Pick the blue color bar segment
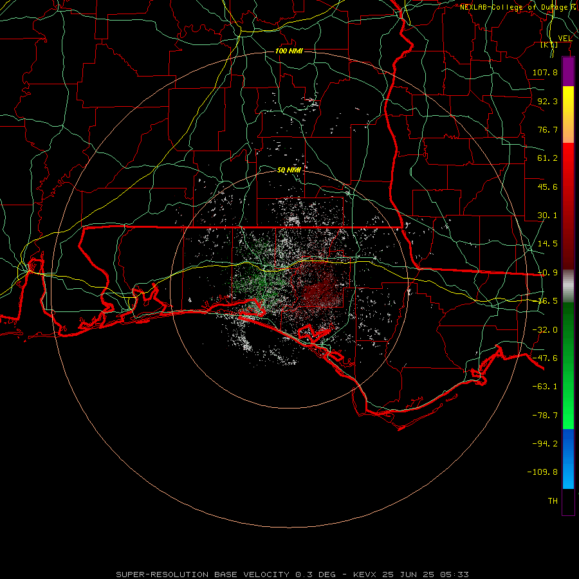The image size is (579, 579). [x=568, y=459]
